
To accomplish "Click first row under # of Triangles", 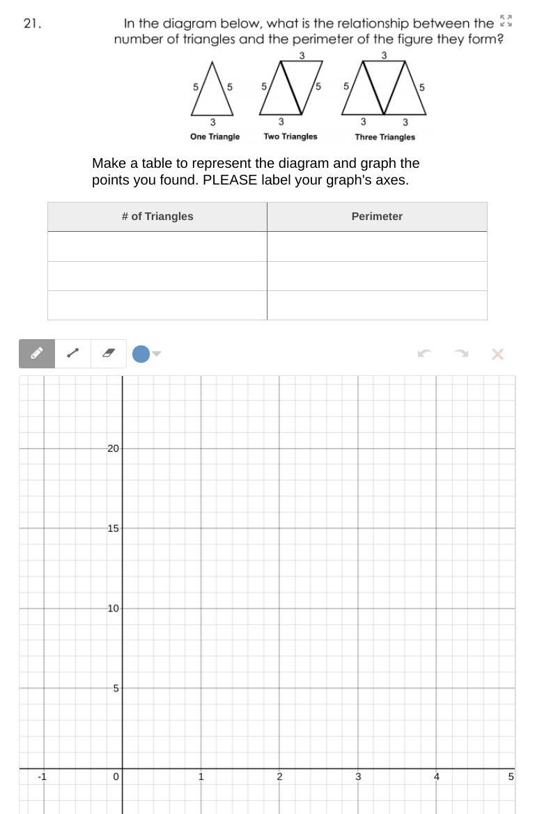I will pos(157,246).
